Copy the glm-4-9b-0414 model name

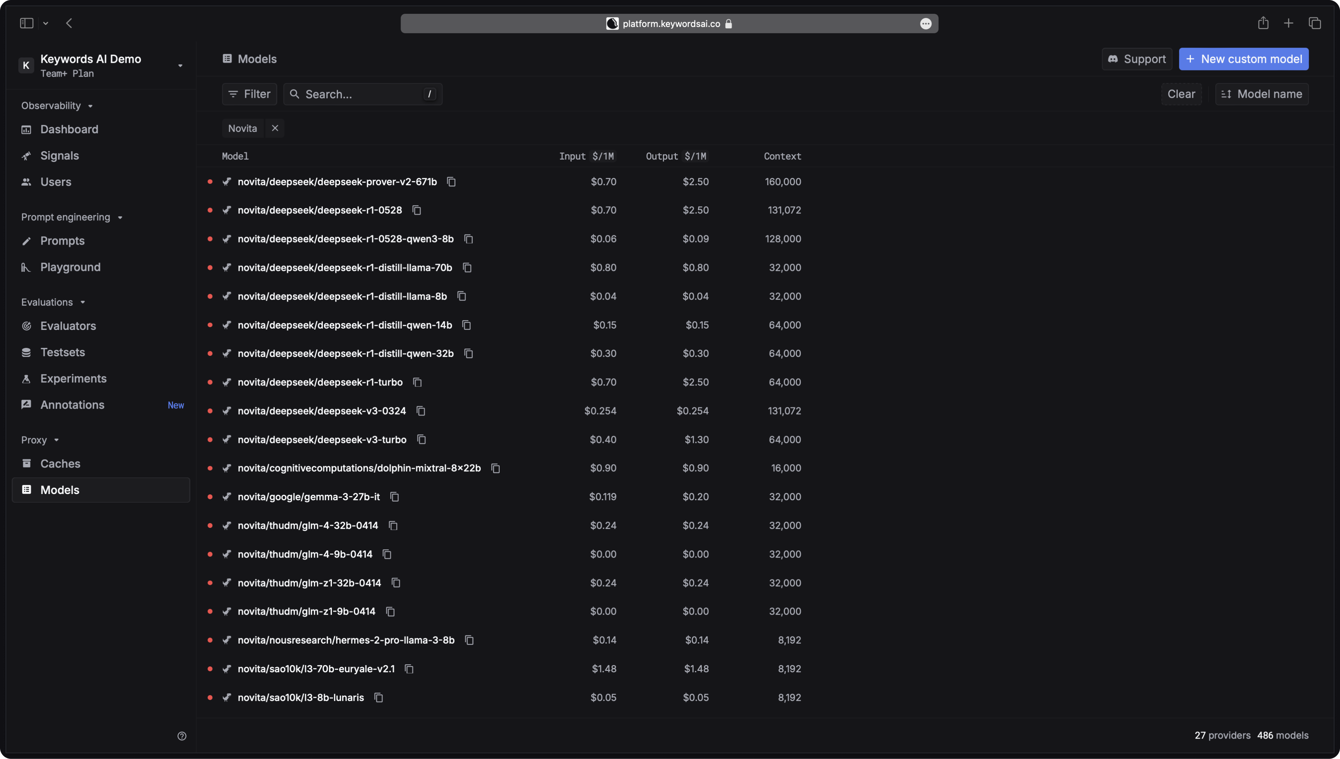386,554
